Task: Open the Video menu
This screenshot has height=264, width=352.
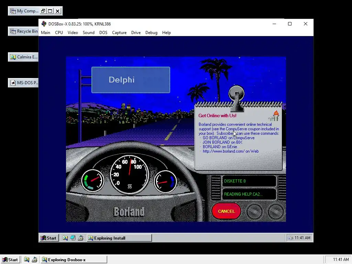Action: (x=73, y=33)
